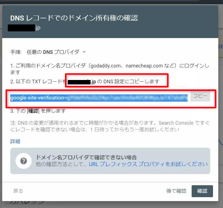The width and height of the screenshot is (223, 208).
Task: Open the 詳細 link
Action: pos(15,141)
